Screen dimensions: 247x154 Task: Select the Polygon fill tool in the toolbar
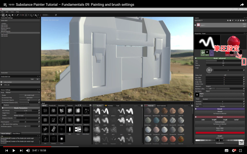coord(12,15)
